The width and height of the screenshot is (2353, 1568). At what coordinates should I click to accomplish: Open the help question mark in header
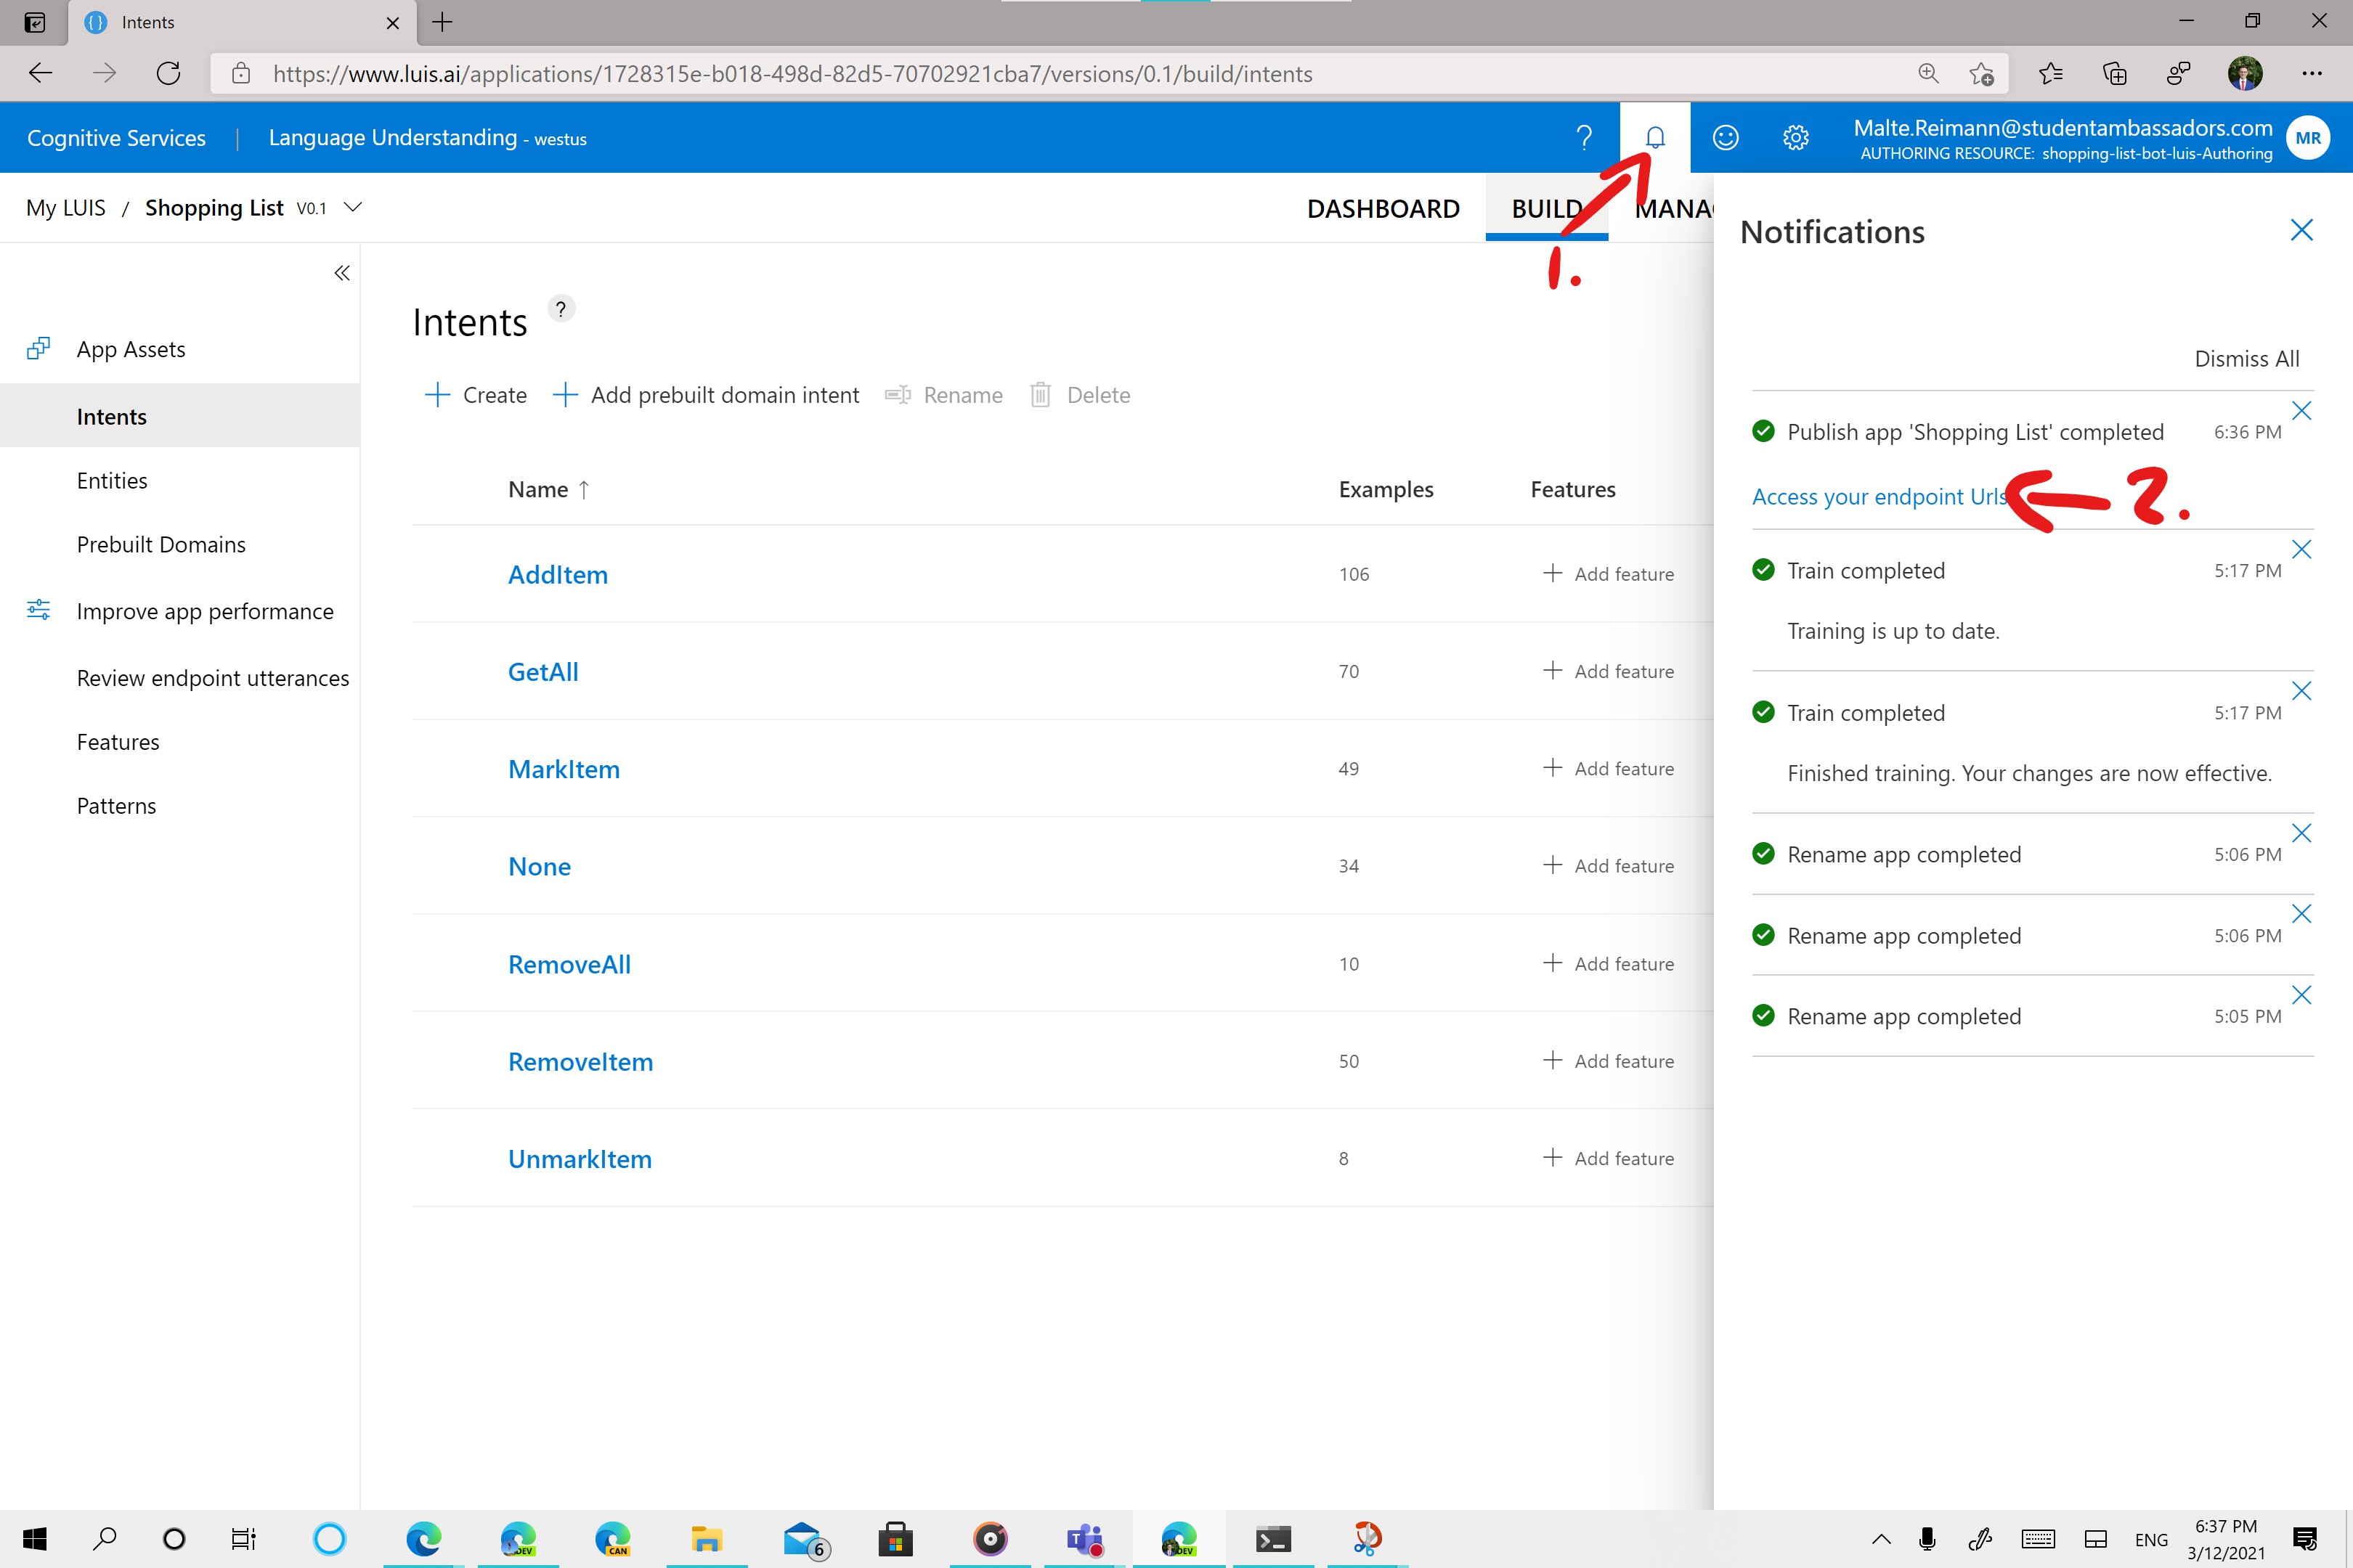[1584, 137]
